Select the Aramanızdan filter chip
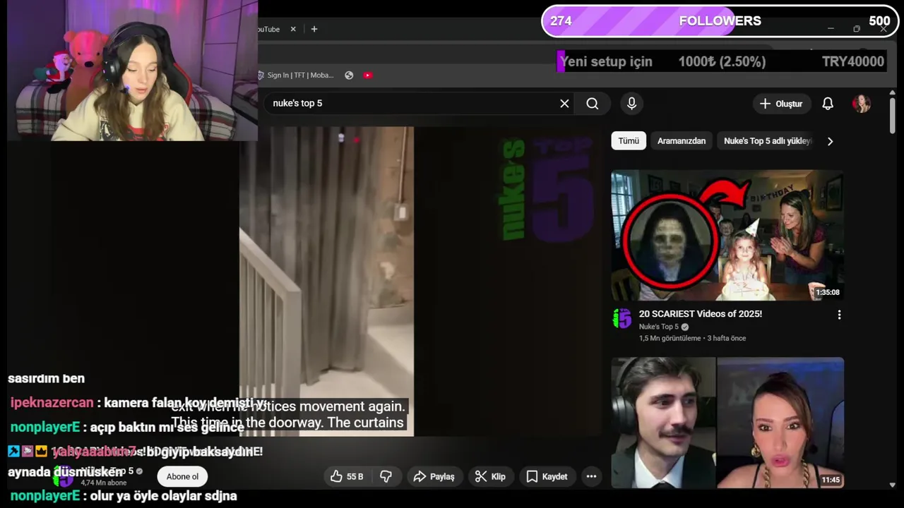This screenshot has width=904, height=508. click(682, 141)
